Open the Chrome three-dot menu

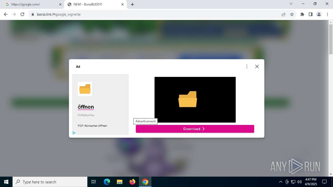point(327,14)
